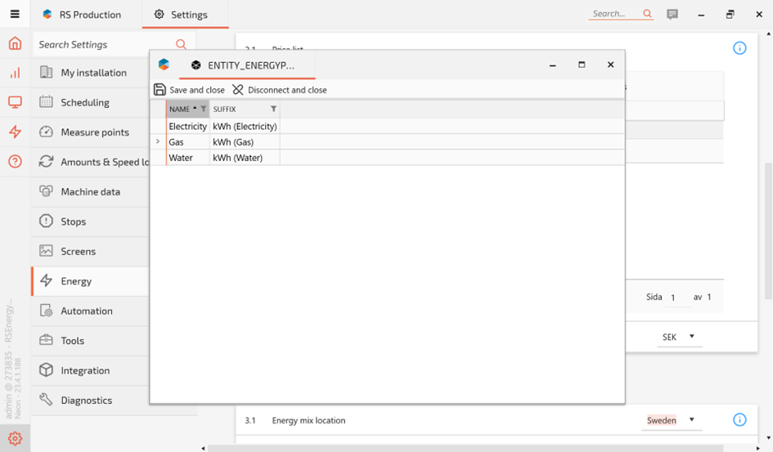
Task: Open Diagnostics settings section
Action: (86, 401)
